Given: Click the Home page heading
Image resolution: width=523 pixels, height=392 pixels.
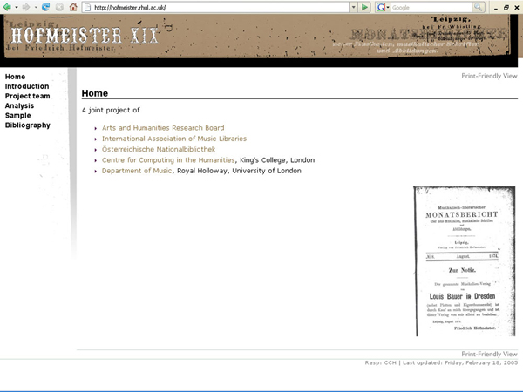Looking at the screenshot, I should (95, 93).
